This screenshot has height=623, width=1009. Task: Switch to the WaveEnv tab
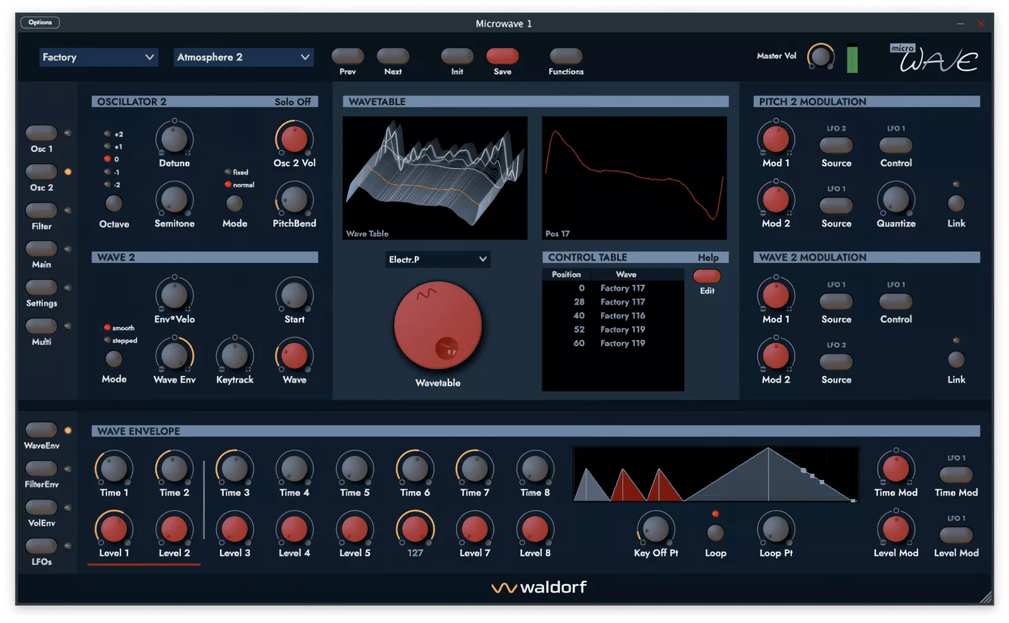[40, 431]
